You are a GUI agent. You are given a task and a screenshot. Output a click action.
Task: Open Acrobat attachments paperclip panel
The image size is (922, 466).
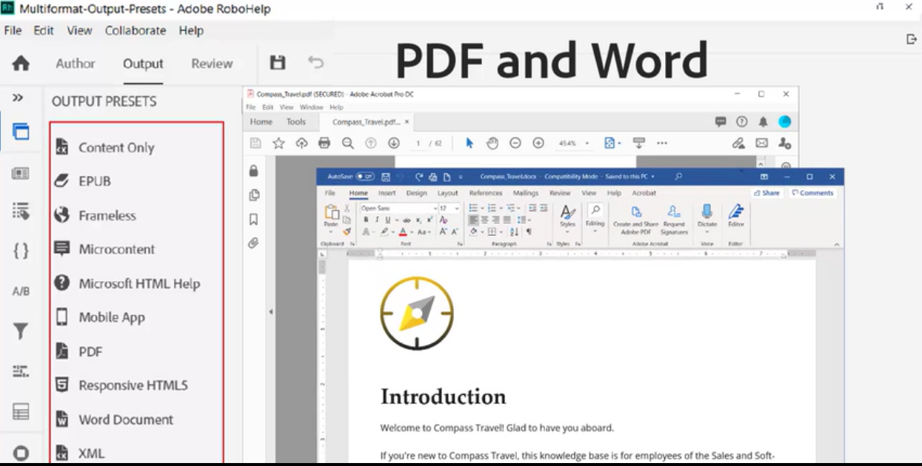click(x=254, y=243)
